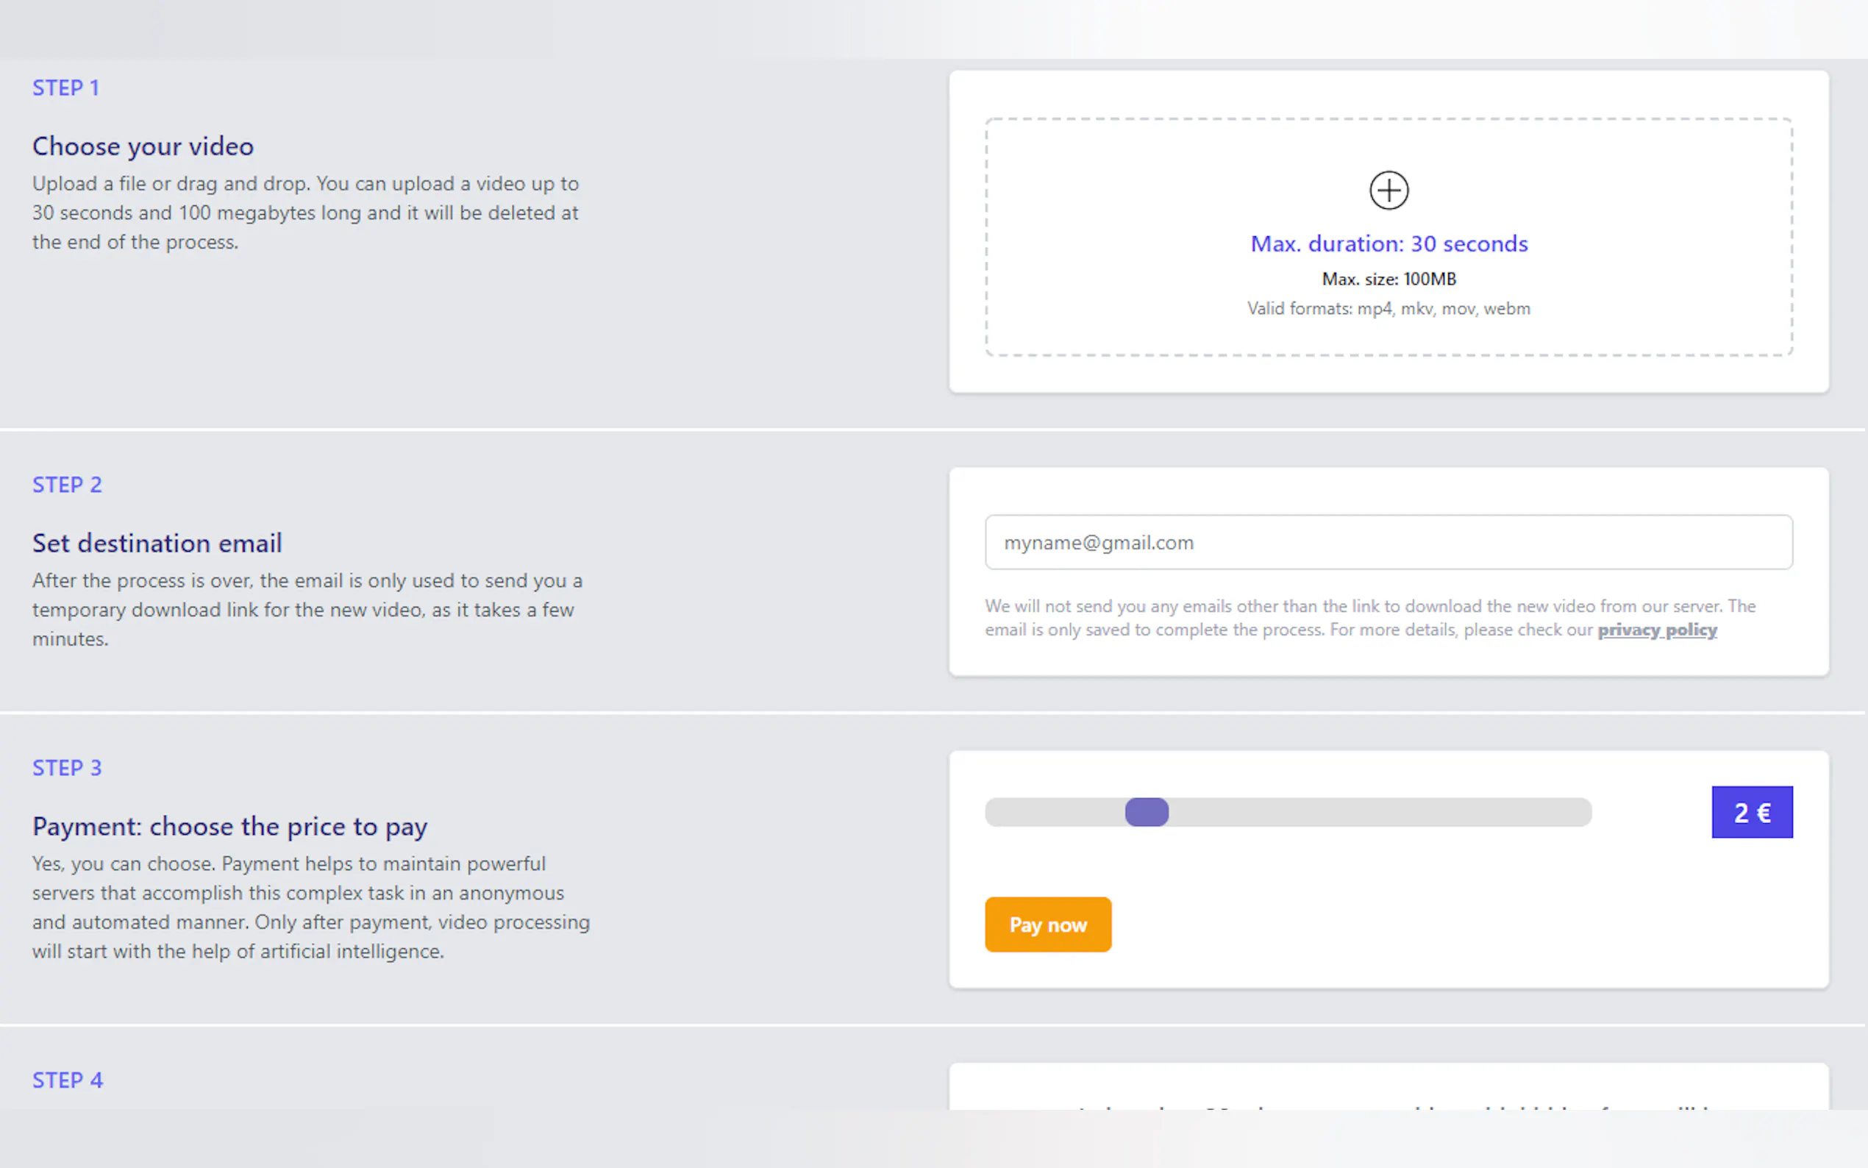Viewport: 1868px width, 1168px height.
Task: Click the STEP 1 label
Action: click(x=65, y=88)
